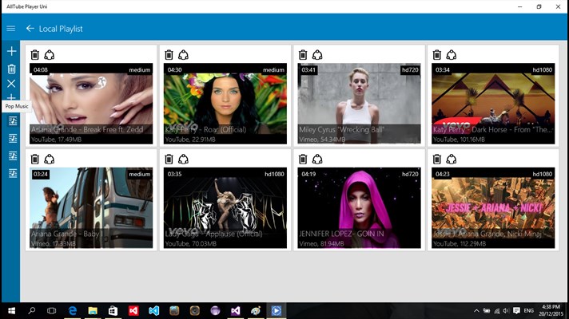Click hd1080 quality label on Dark Horse
569x319 pixels.
(542, 70)
